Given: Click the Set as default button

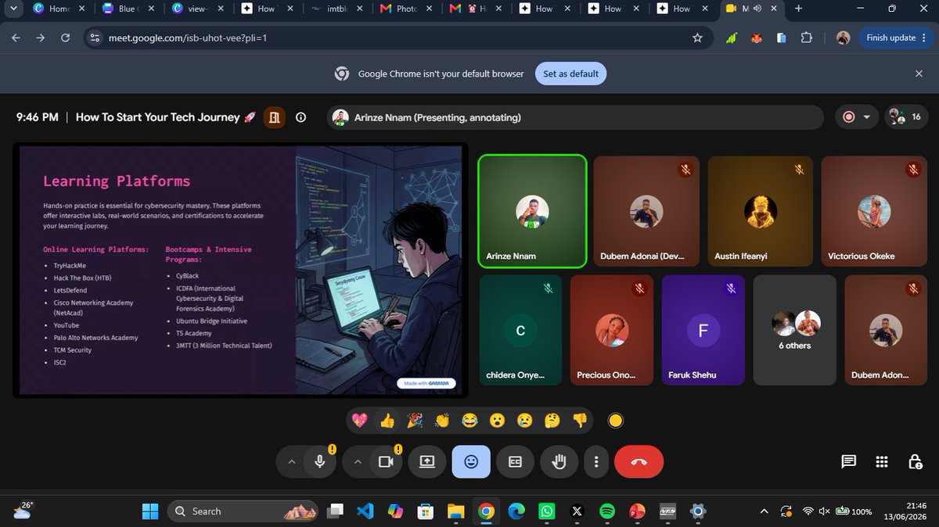Looking at the screenshot, I should click(x=570, y=73).
